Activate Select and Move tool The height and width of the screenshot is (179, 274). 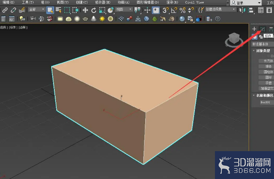[x=85, y=10]
